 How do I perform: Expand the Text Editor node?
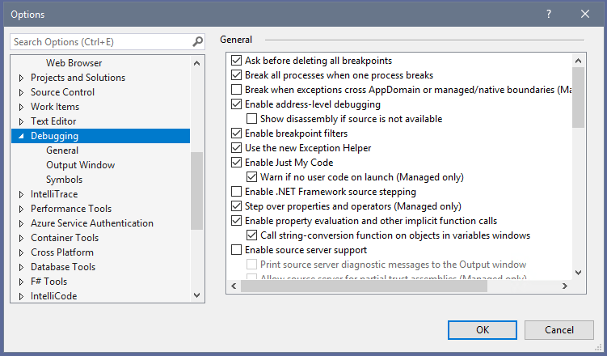[22, 121]
